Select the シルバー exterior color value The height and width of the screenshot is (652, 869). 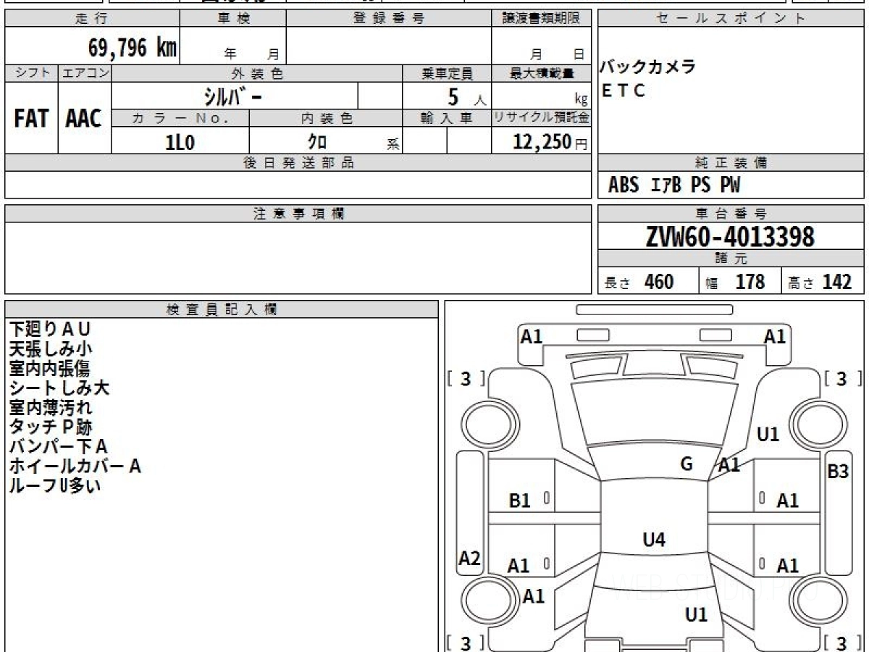click(x=232, y=96)
